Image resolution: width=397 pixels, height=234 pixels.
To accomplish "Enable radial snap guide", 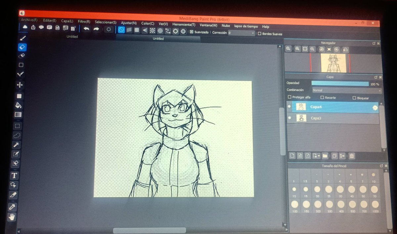I will tap(153, 31).
